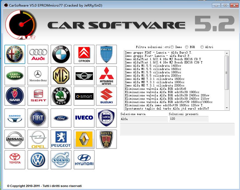Select the MINI brand logo
The image size is (240, 190).
coord(84,76)
